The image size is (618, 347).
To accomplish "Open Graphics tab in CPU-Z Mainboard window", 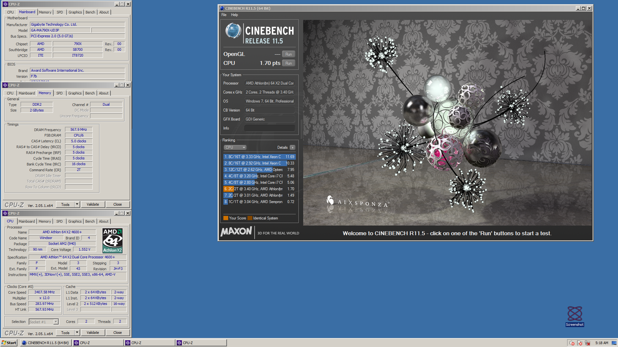I will (x=75, y=12).
